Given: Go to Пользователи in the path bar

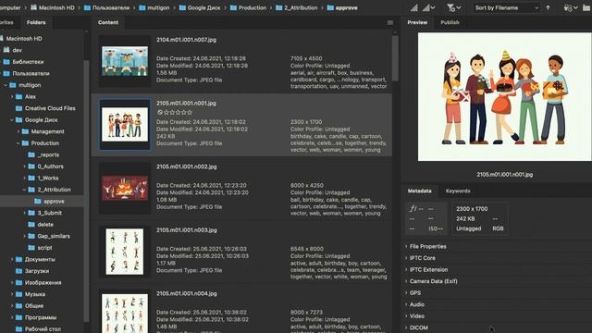Looking at the screenshot, I should (106, 7).
